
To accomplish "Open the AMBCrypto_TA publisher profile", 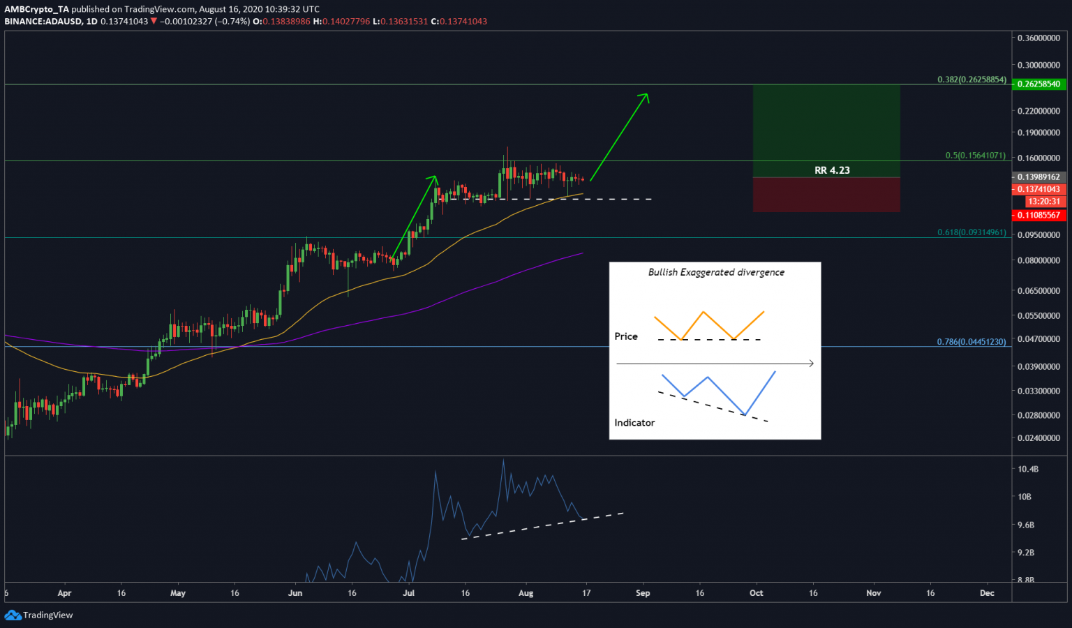I will [36, 9].
